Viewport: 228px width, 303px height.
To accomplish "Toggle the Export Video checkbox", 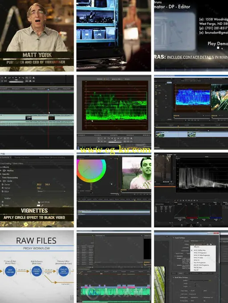I will 175,254.
